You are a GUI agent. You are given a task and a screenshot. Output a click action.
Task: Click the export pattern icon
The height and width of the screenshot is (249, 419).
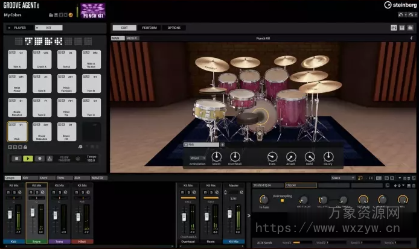point(50,159)
